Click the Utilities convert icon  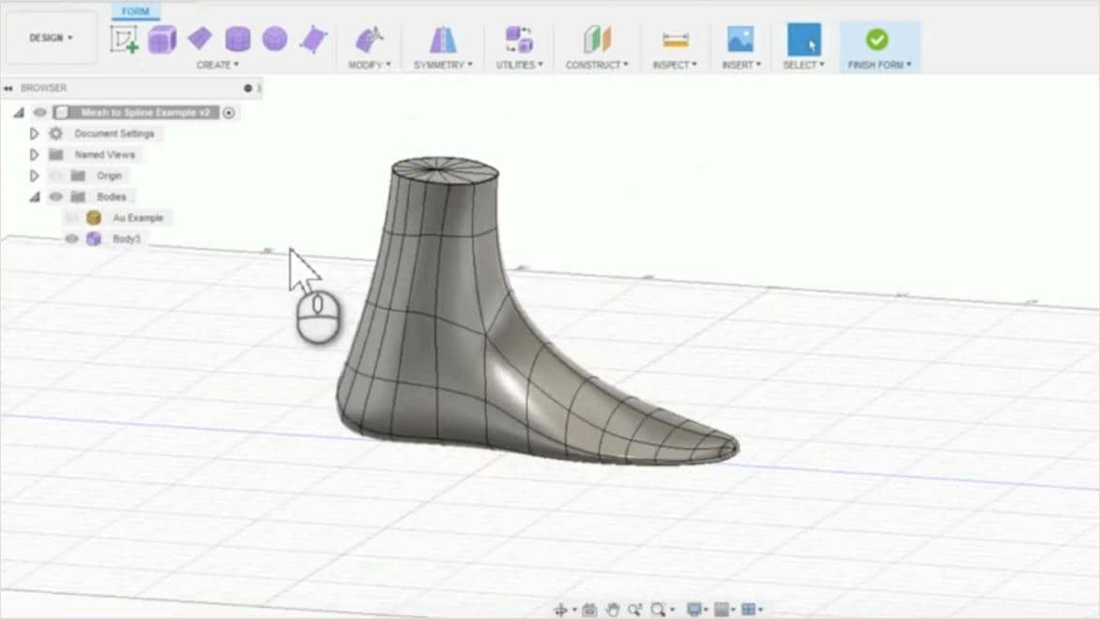click(519, 38)
